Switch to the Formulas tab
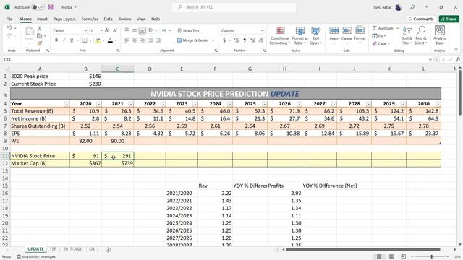The height and width of the screenshot is (260, 463). click(90, 19)
